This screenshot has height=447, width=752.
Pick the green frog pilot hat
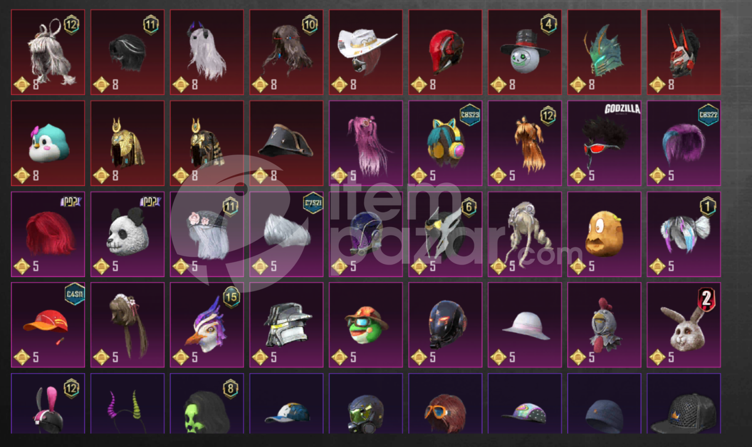click(366, 325)
